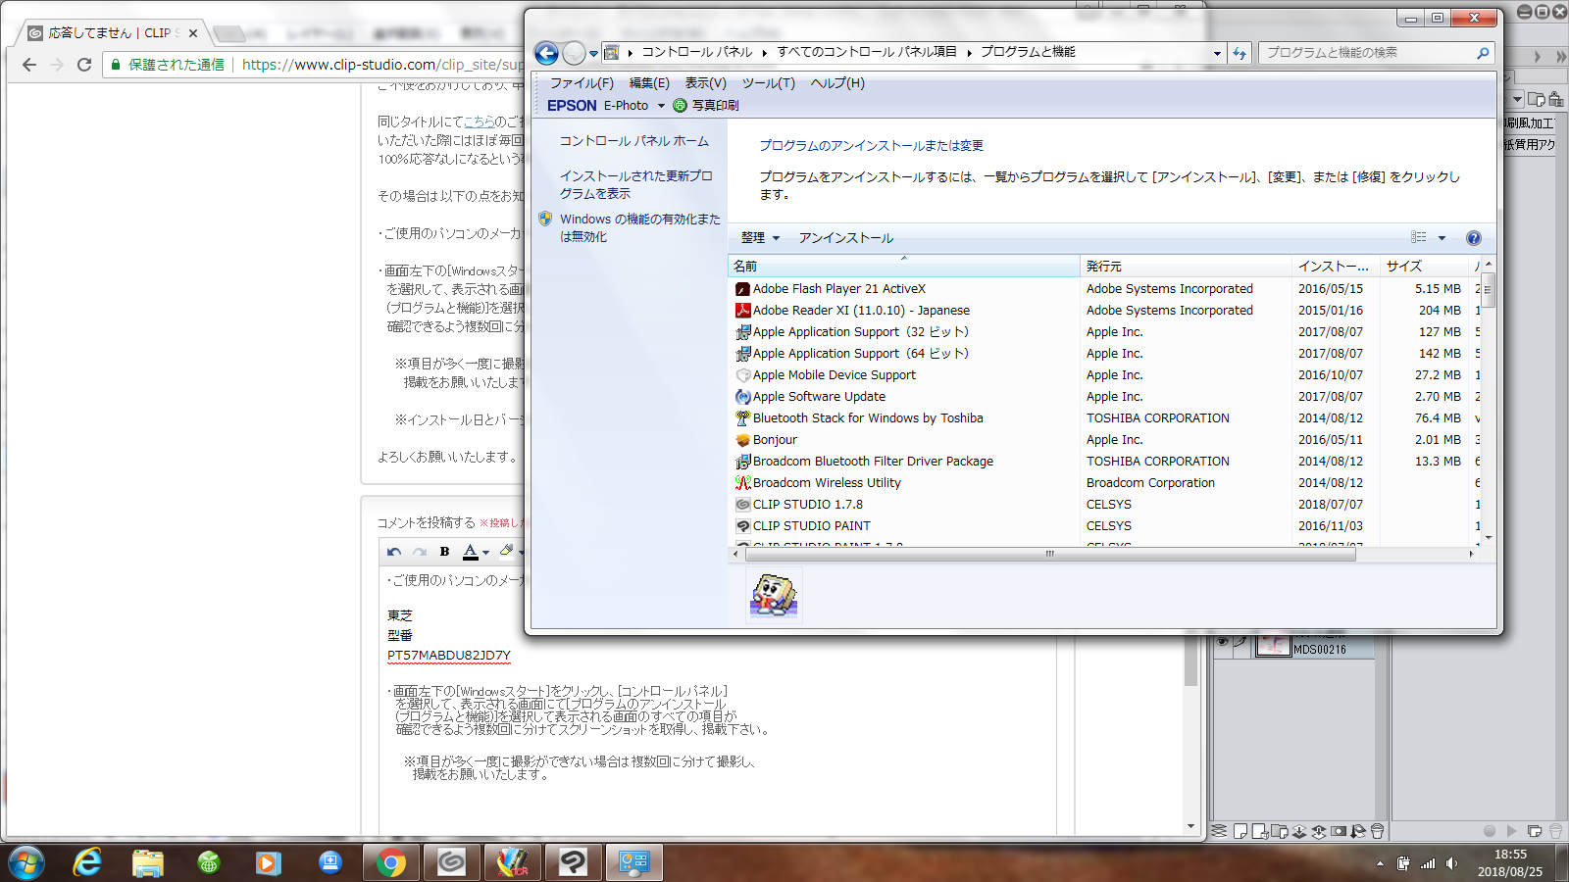Open the 編集(E) menu
The height and width of the screenshot is (882, 1569).
coord(649,83)
